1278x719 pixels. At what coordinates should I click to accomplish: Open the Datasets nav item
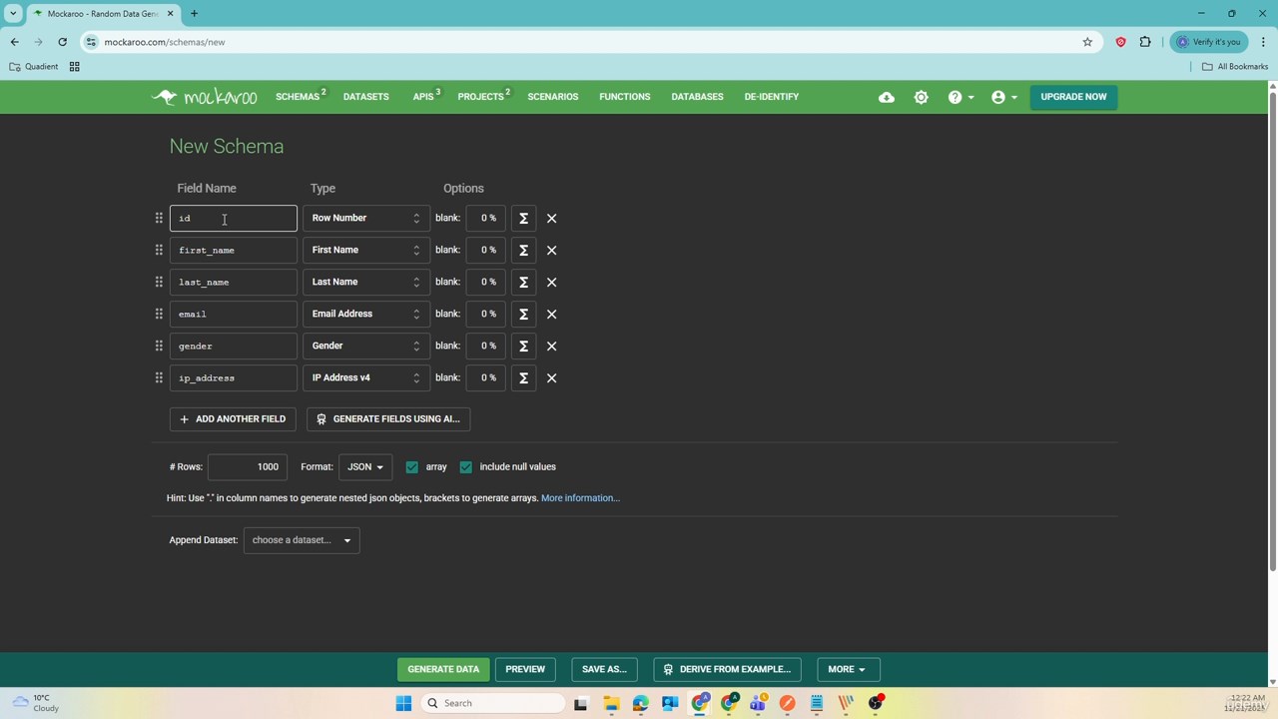click(x=366, y=97)
